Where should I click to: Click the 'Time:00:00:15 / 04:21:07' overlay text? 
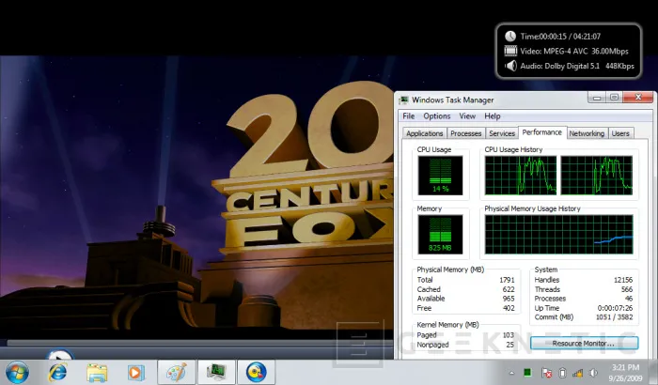pos(560,37)
